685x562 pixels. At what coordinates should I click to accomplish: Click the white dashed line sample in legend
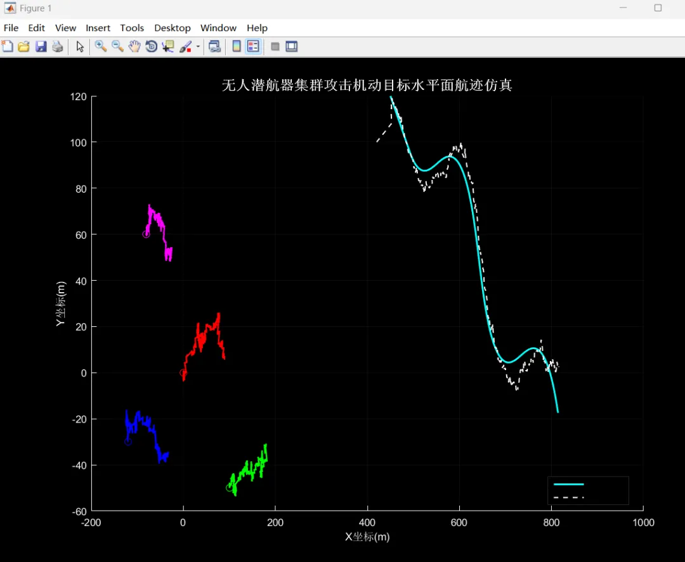point(568,497)
